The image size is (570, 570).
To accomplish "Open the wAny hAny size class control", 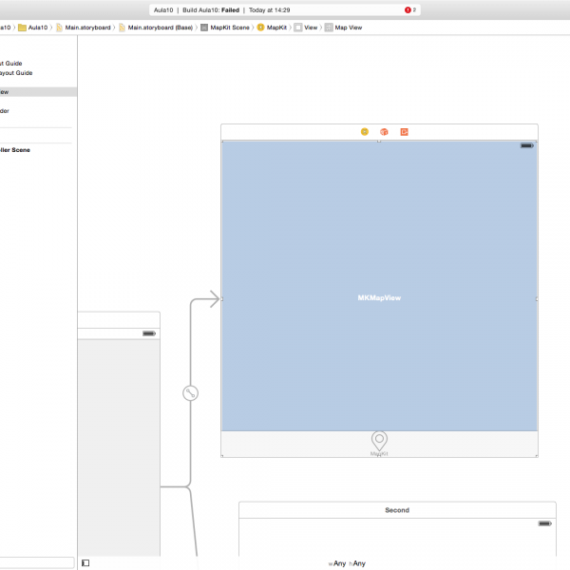I will tap(347, 563).
